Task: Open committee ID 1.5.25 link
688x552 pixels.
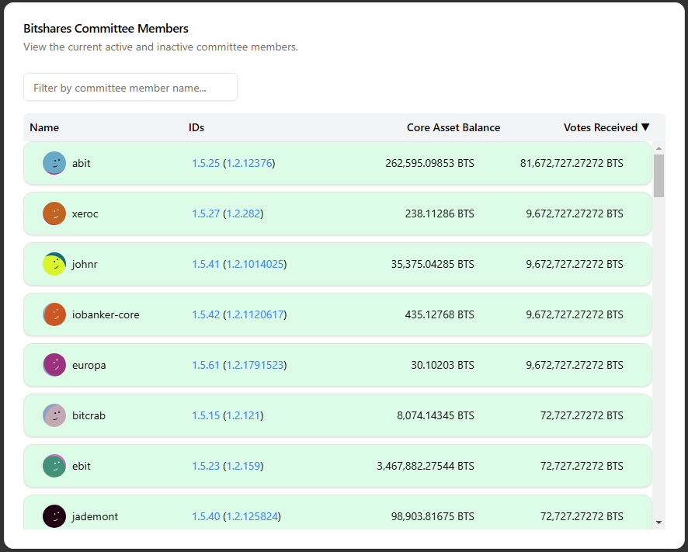Action: (206, 163)
